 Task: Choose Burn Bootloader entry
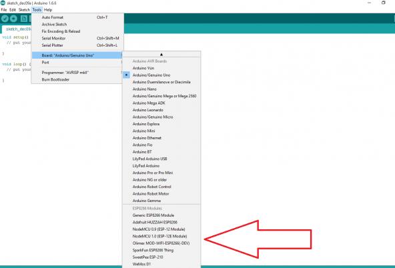click(x=77, y=79)
